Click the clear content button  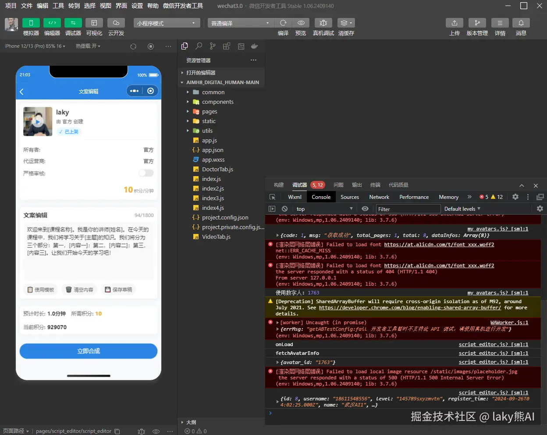coord(79,290)
